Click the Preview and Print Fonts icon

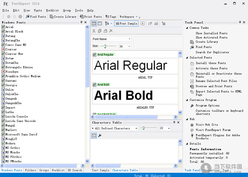[x=192, y=86]
